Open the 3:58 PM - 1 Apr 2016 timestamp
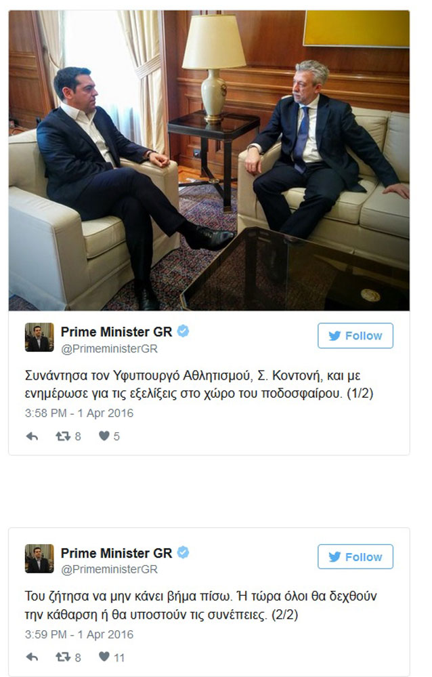 tap(79, 413)
